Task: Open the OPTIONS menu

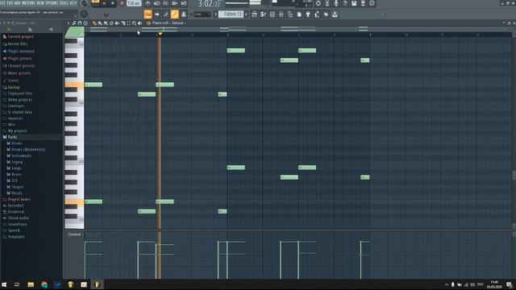Action: point(52,3)
